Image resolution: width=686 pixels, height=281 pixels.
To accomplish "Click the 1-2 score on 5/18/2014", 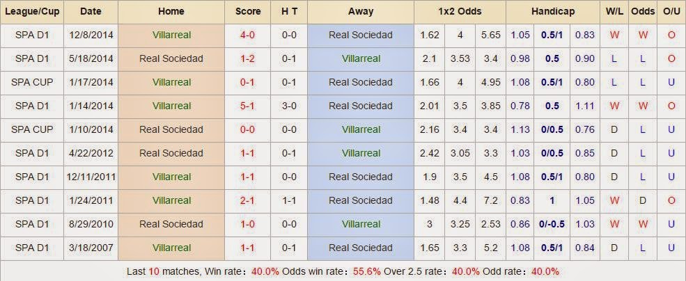I will click(248, 58).
